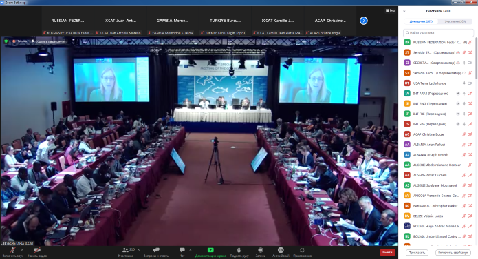Select GAMBIA Momo... video thumbnail

tap(173, 21)
